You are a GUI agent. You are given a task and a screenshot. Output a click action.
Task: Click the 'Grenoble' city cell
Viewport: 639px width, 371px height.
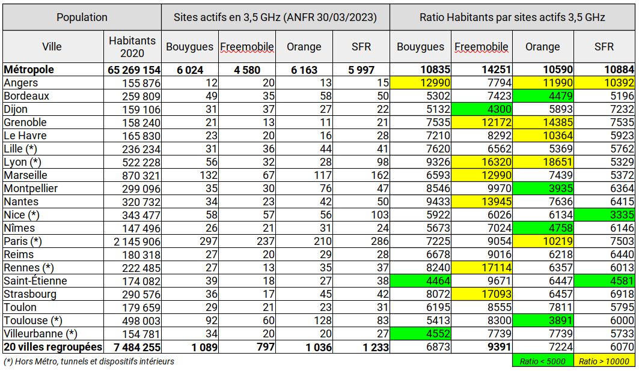coord(54,122)
